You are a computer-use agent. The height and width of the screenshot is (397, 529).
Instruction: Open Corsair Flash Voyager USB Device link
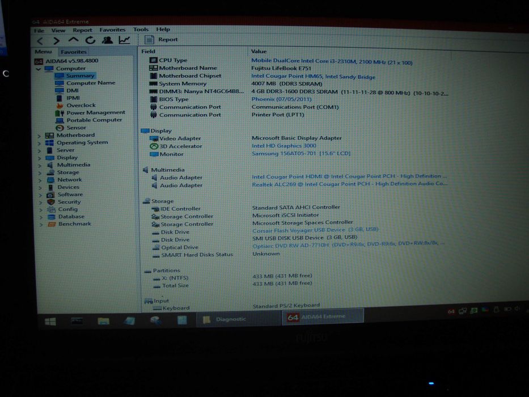[x=315, y=230]
